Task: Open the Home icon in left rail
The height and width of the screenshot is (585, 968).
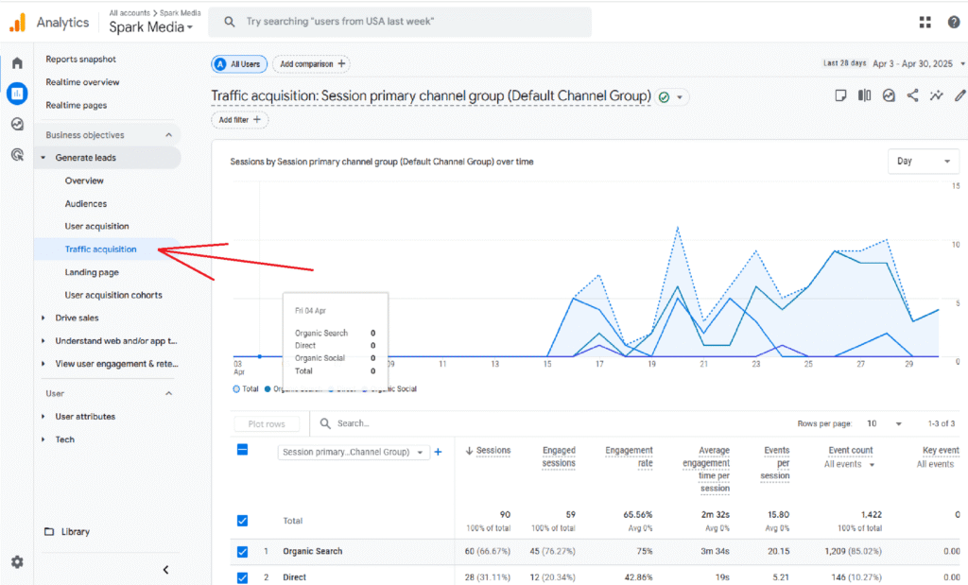Action: [17, 63]
